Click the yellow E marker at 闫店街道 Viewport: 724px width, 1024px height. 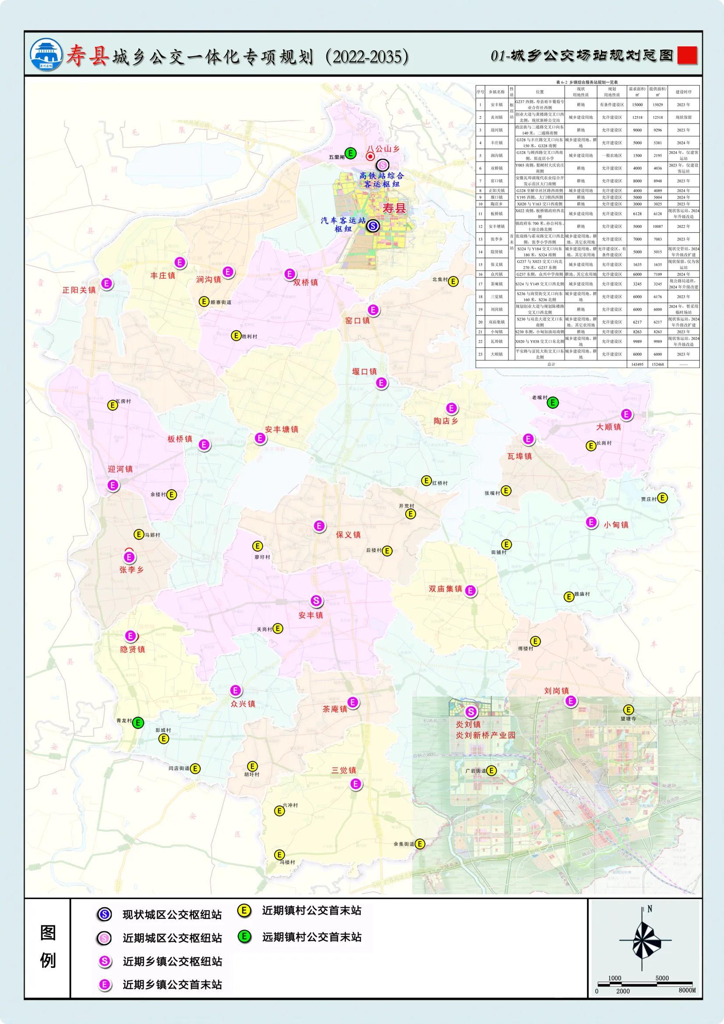(195, 768)
